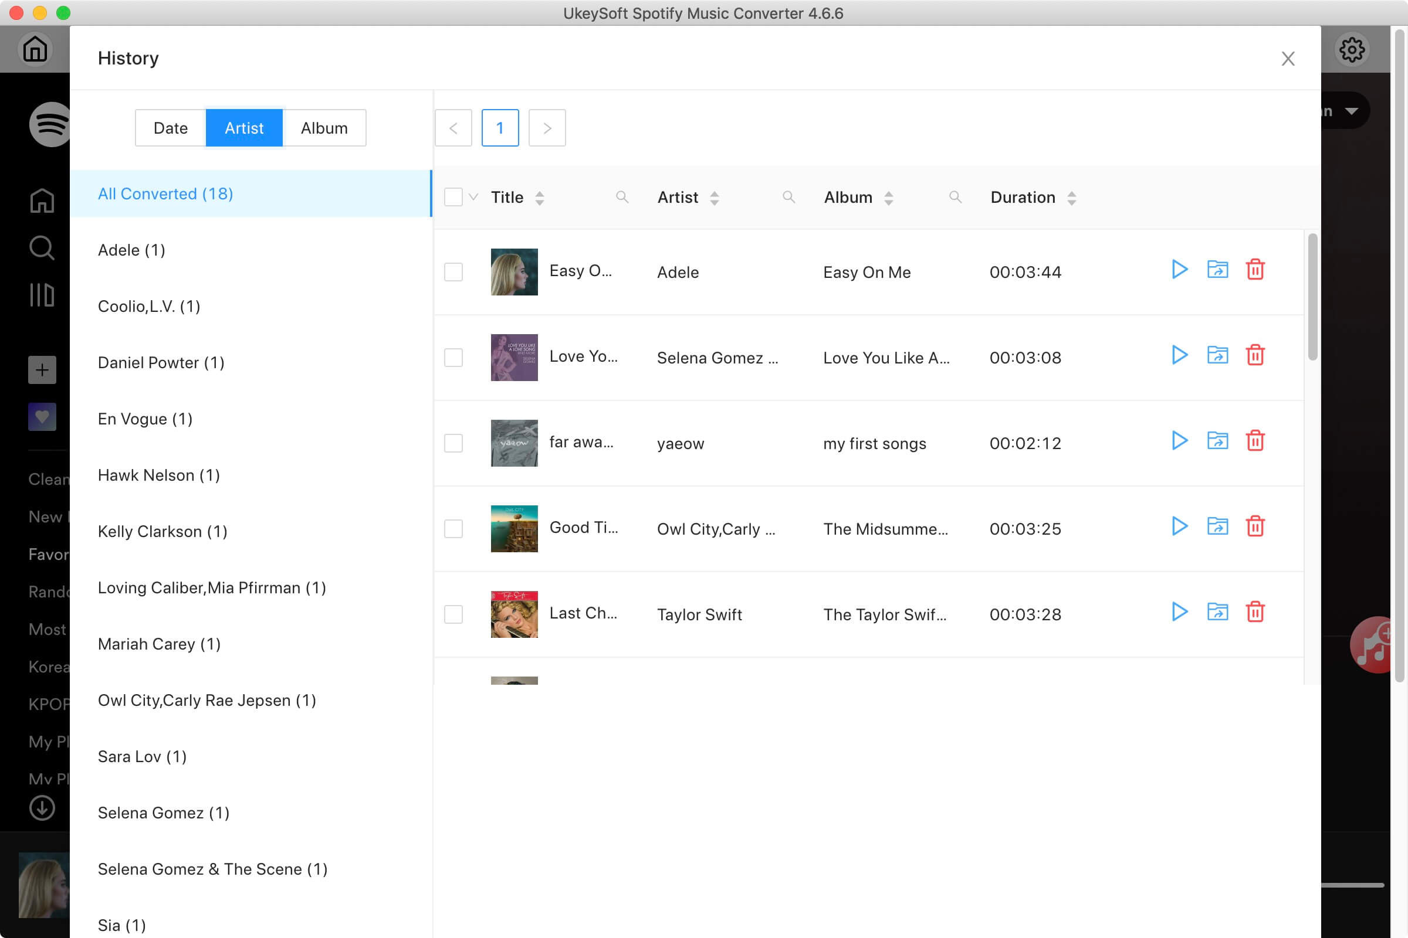This screenshot has width=1408, height=938.
Task: Open output folder for Adele's song
Action: click(1217, 270)
